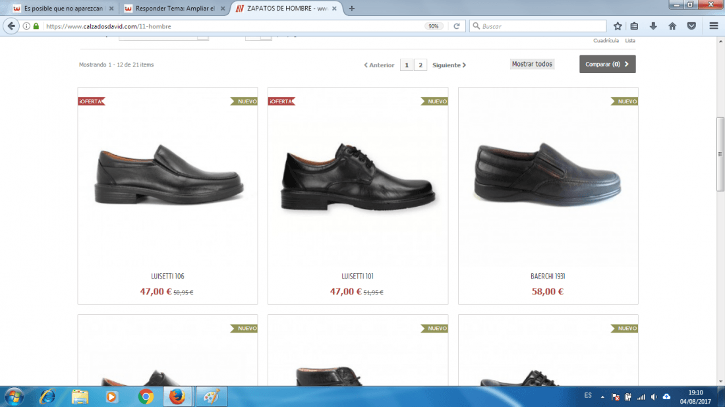Select pagination page 2
The width and height of the screenshot is (725, 407).
(420, 65)
